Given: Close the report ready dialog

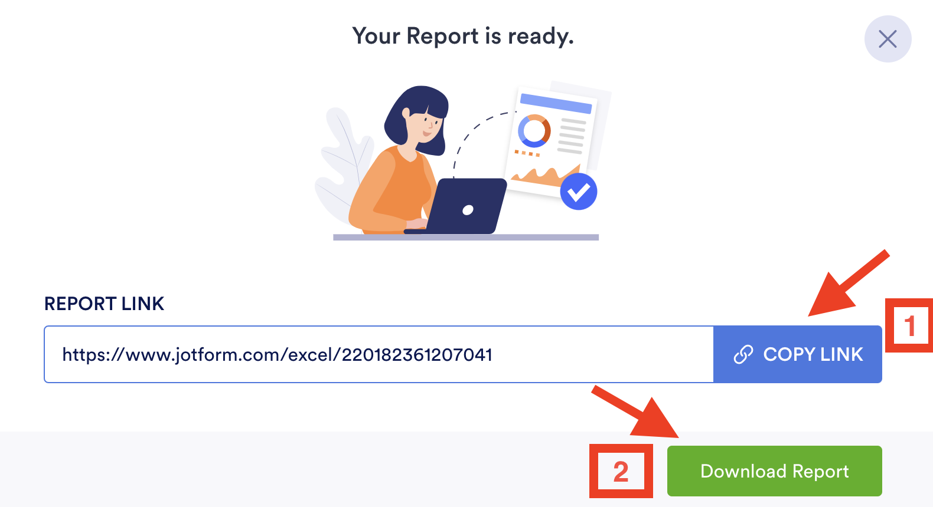Looking at the screenshot, I should 888,39.
